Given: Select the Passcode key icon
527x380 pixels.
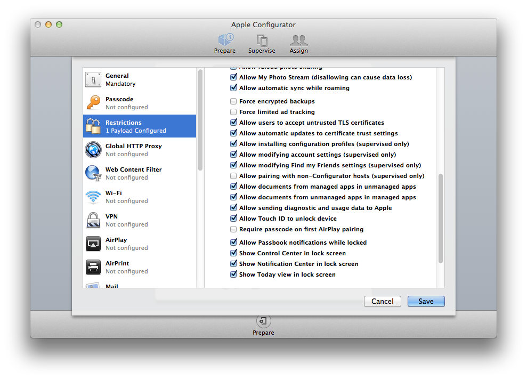Looking at the screenshot, I should [x=93, y=103].
